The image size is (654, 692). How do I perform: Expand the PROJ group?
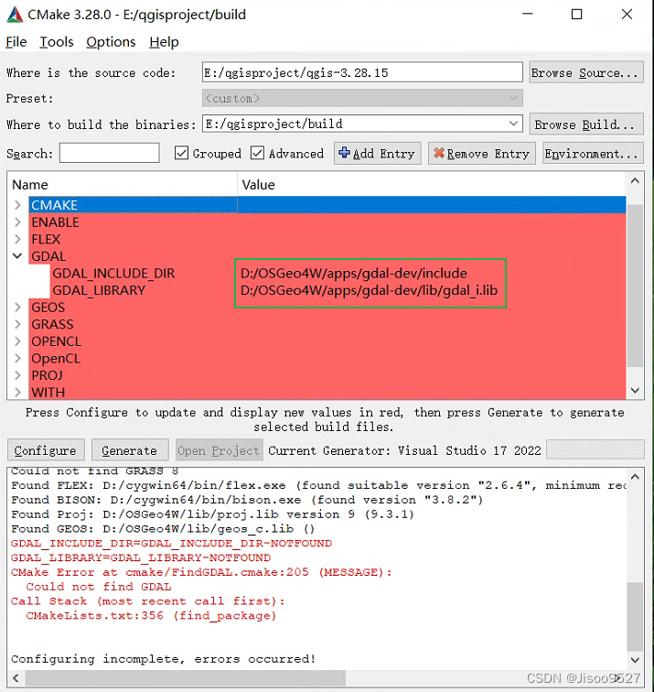tap(17, 375)
